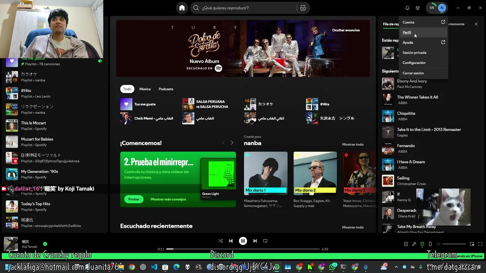Viewport: 486px width, 273px height.
Task: Open the Tus me gusta heart tile on home
Action: (x=126, y=104)
